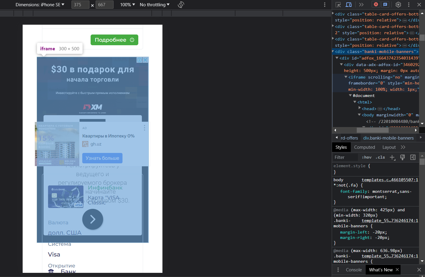Image resolution: width=425 pixels, height=277 pixels.
Task: Edit the viewport height field 667
Action: [x=105, y=5]
